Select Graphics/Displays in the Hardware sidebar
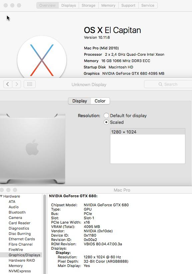 click(x=21, y=255)
